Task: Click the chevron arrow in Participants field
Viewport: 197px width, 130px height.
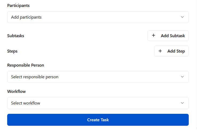Action: [x=182, y=17]
